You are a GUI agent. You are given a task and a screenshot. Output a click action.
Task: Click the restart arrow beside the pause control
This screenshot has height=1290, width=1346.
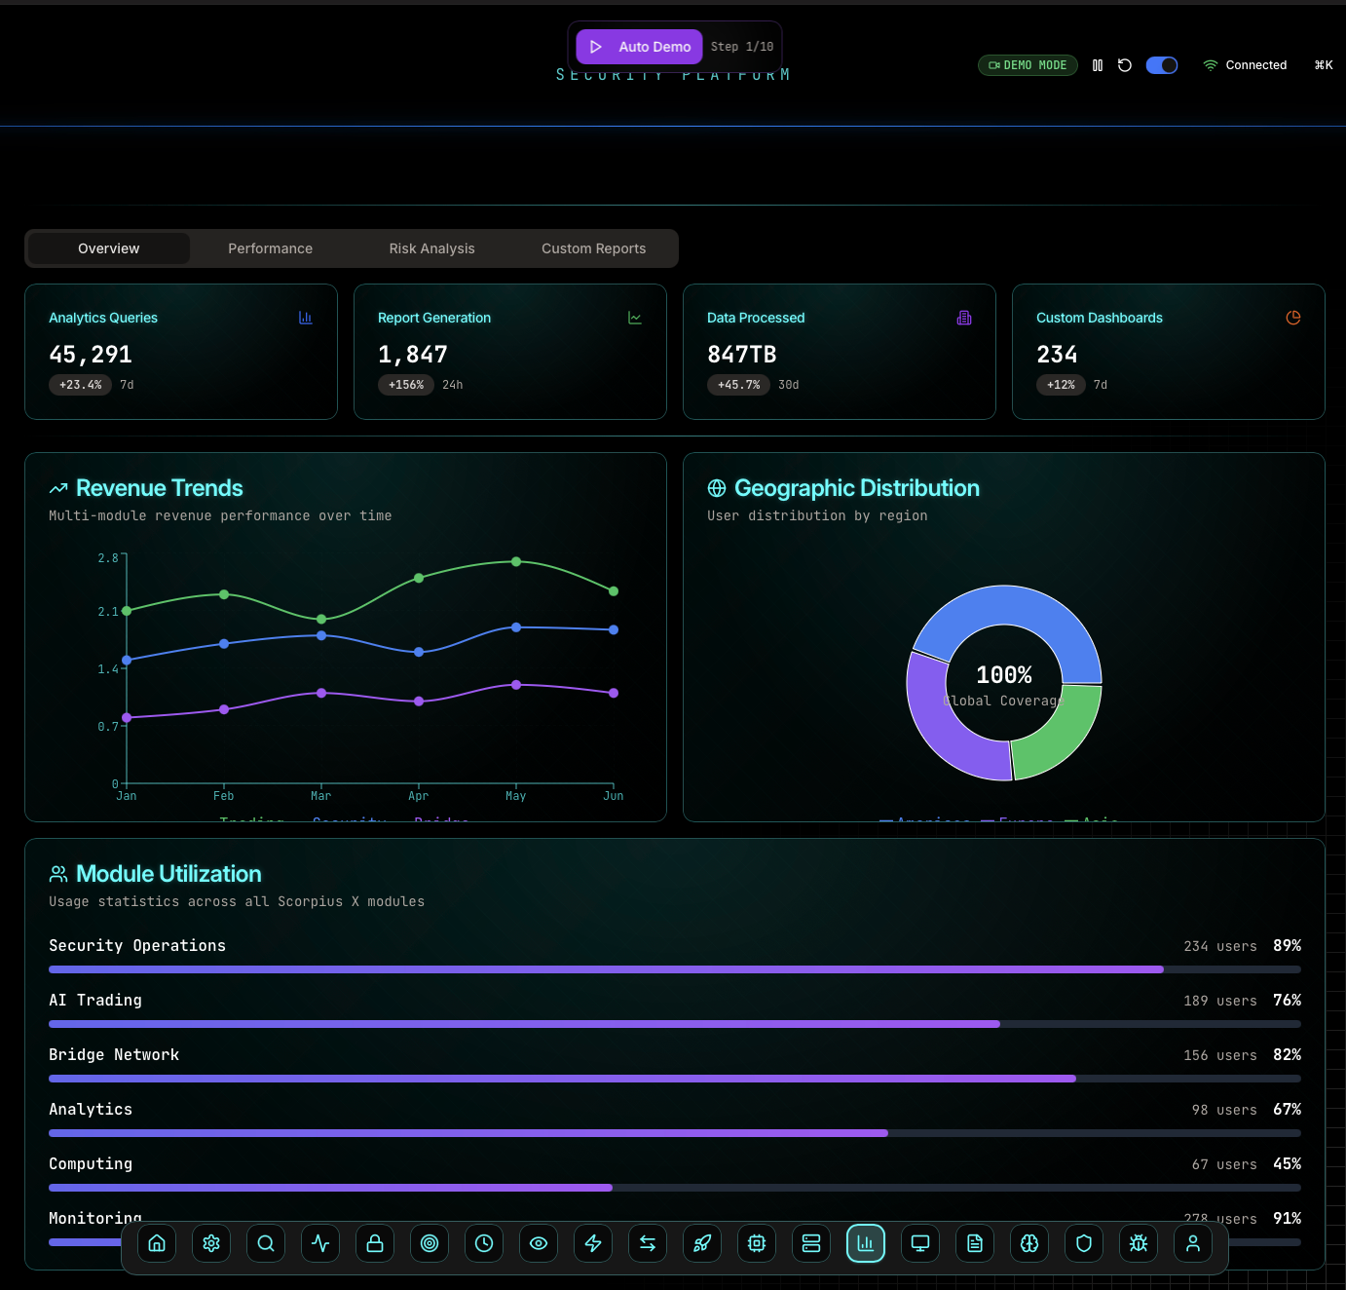click(1125, 64)
